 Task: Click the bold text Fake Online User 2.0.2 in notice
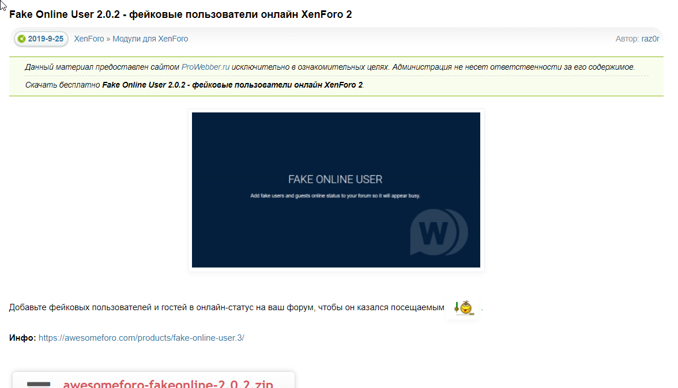click(233, 85)
